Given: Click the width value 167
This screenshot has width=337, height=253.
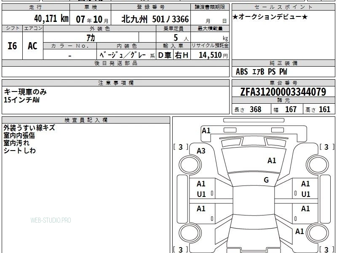Looking at the screenshot, I should [x=291, y=109].
